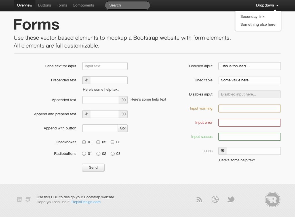Select radio button 01
Screen dimensions: 295x217
tap(84, 154)
